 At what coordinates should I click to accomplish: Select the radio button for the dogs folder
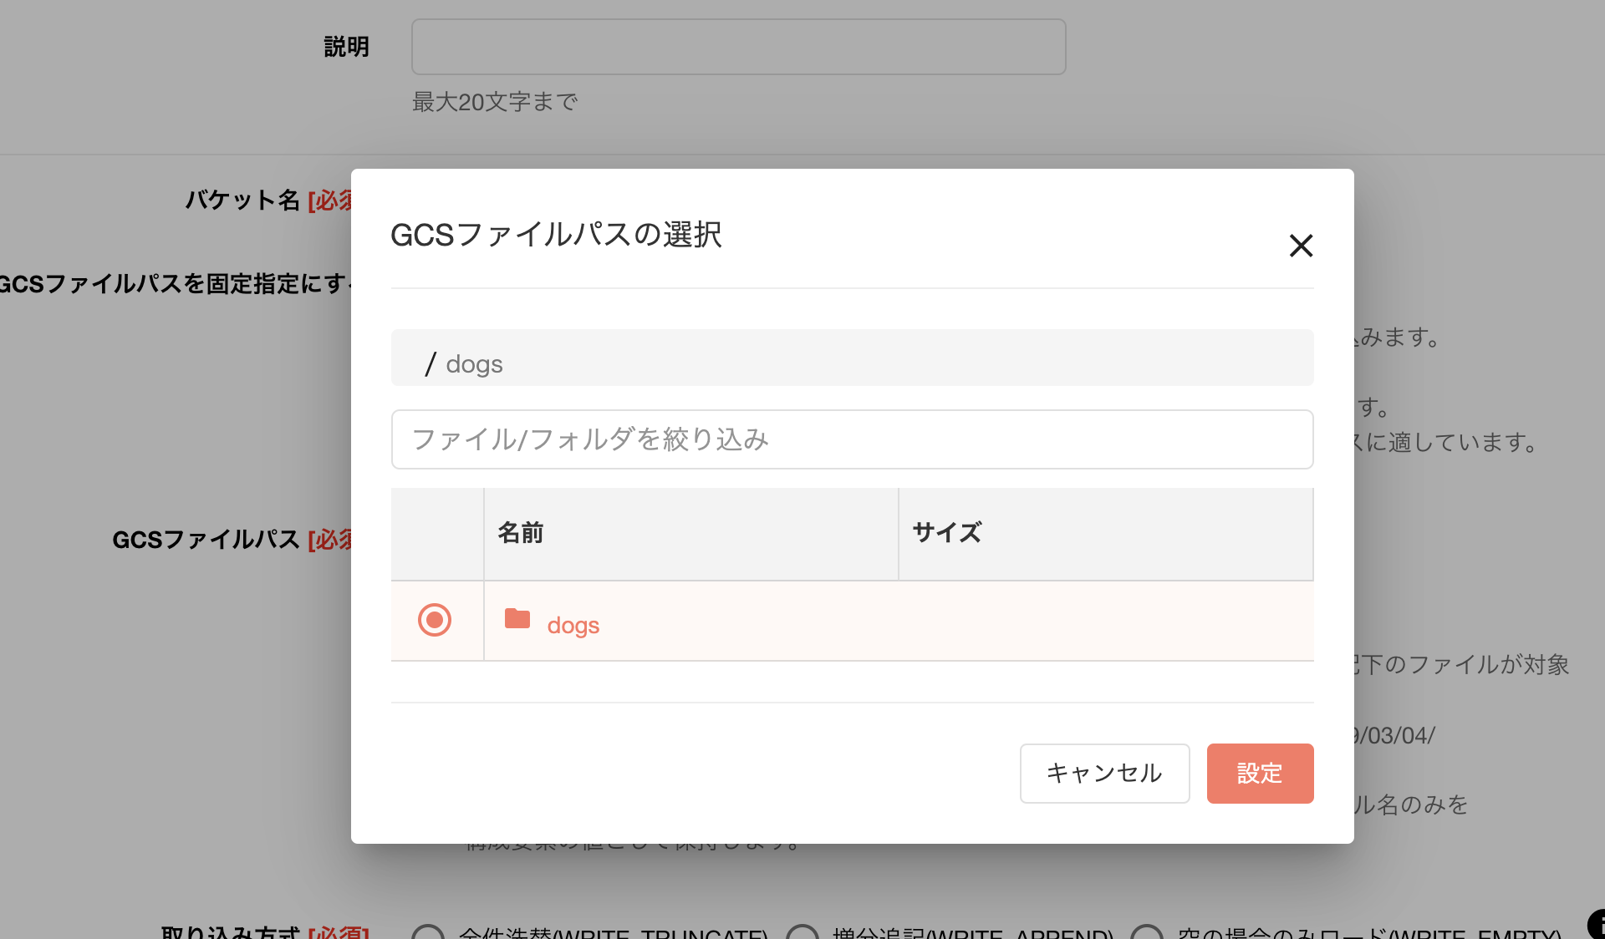(x=434, y=621)
